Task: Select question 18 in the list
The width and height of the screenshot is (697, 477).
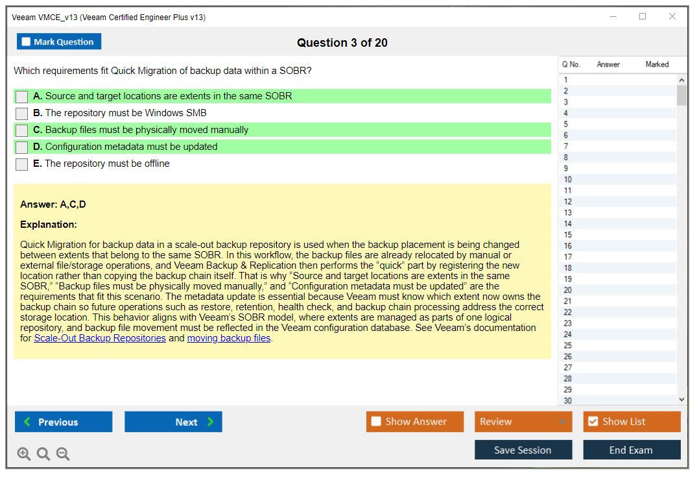Action: (x=618, y=268)
